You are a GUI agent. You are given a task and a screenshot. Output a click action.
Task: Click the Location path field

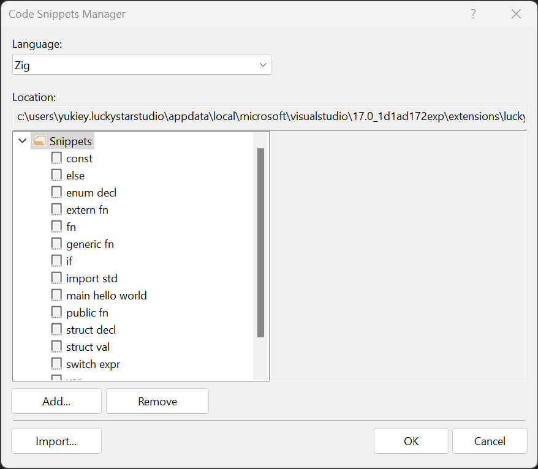coord(269,116)
